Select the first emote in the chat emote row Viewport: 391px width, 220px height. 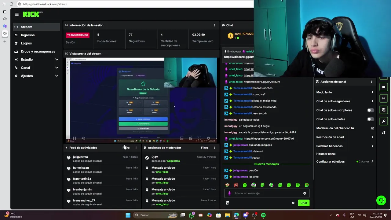click(x=227, y=185)
